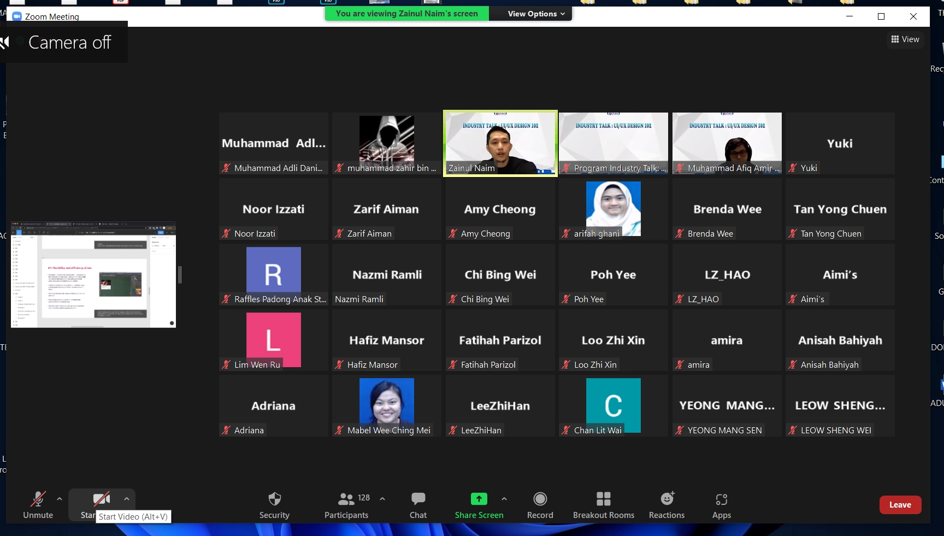
Task: Click the green Share Screen icon
Action: [x=479, y=499]
